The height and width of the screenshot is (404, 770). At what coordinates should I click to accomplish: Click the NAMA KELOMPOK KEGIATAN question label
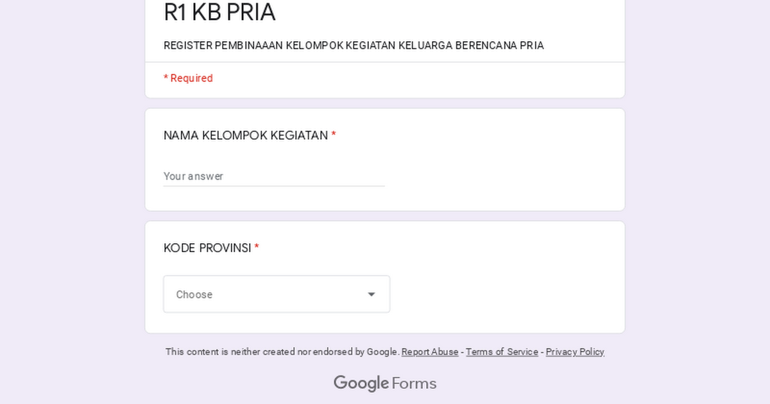tap(245, 135)
